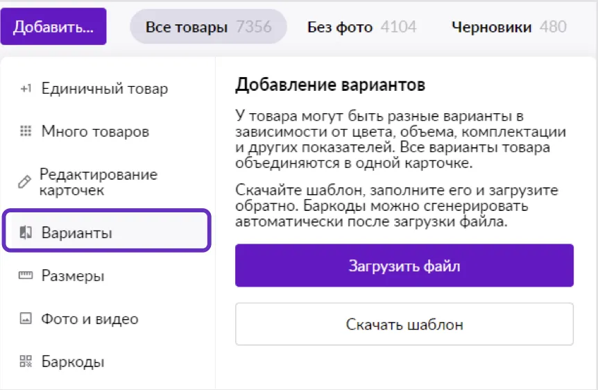Click the grid icon beside Много товаров
Viewport: 598px width, 390px height.
click(26, 131)
